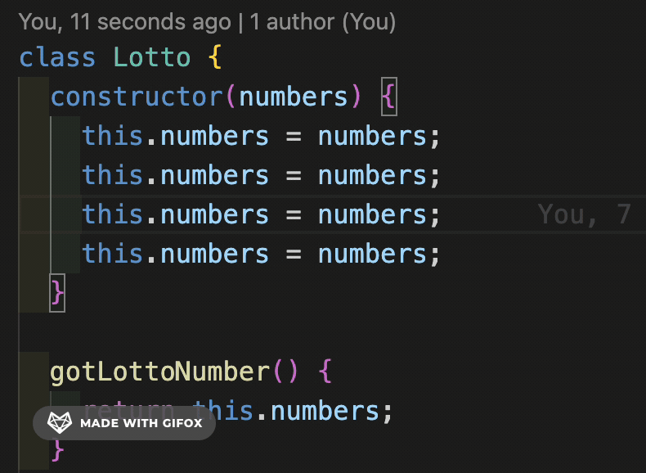Click the highlighted closing brace of the constructor
Viewport: 646px width, 473px height.
(x=57, y=293)
